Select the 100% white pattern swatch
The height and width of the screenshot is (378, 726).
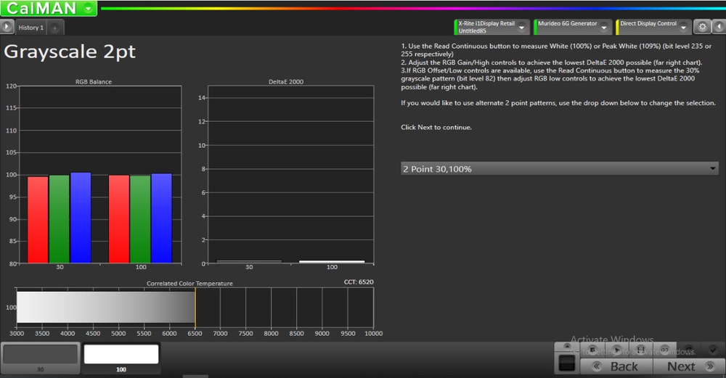point(121,354)
